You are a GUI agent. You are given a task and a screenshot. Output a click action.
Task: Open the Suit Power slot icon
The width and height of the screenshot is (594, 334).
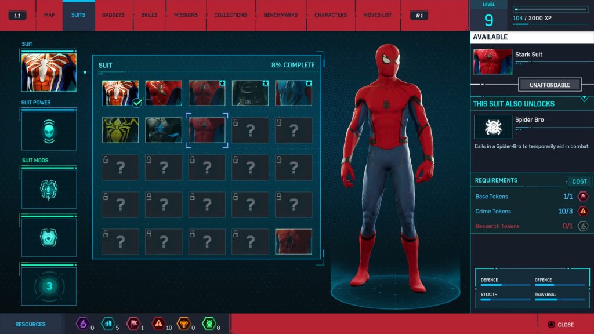[x=49, y=132]
